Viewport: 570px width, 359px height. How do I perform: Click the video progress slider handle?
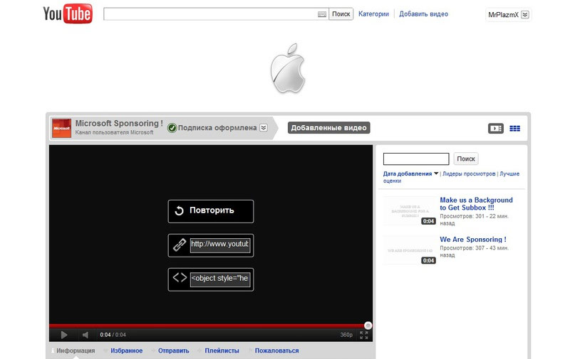(368, 326)
